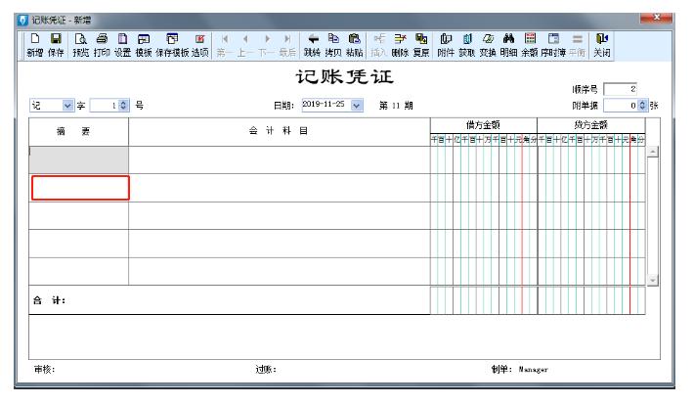The height and width of the screenshot is (405, 694).
Task: Click the 附单据 count stepper arrows
Action: [x=642, y=106]
